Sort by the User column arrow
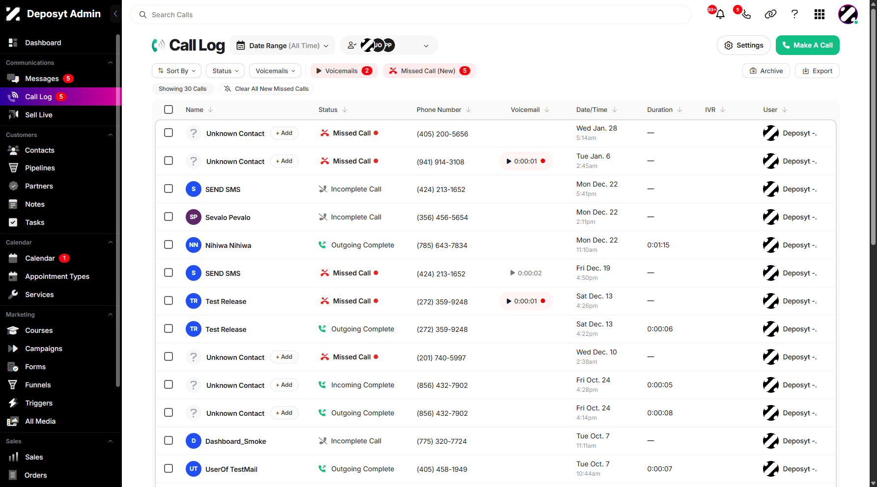The image size is (877, 487). [784, 110]
